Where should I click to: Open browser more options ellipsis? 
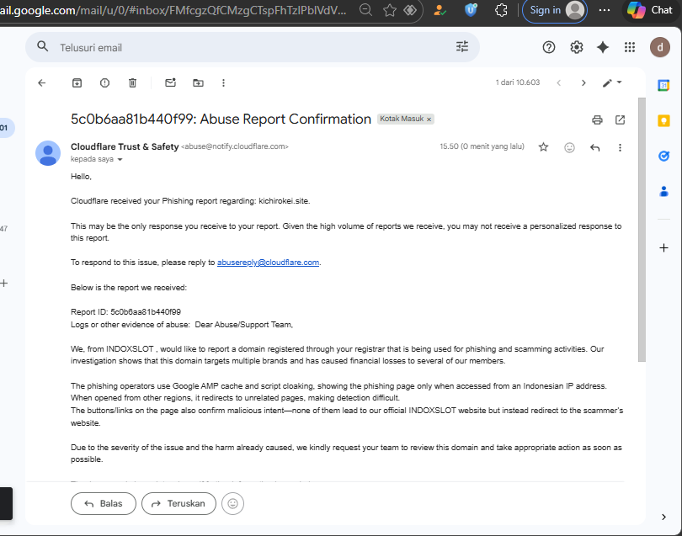[605, 10]
